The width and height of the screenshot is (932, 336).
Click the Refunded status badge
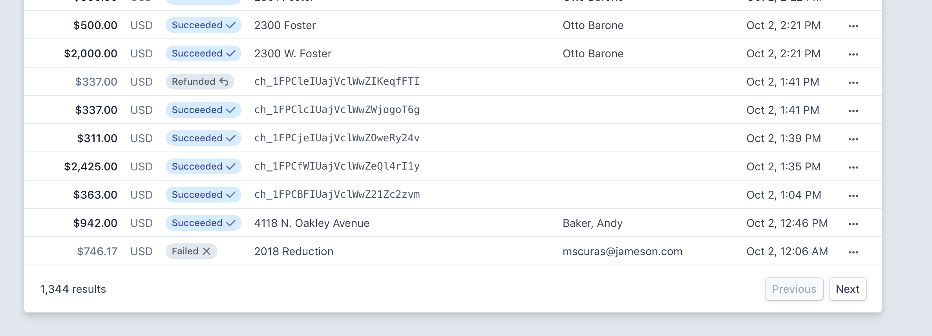click(200, 82)
